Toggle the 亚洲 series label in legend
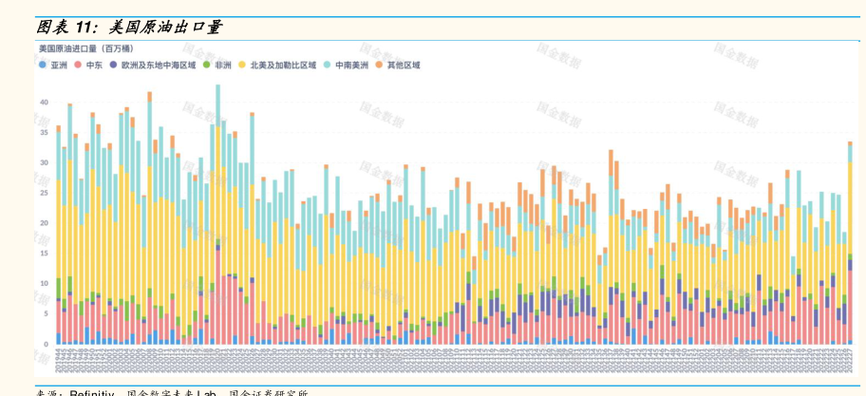Image resolution: width=866 pixels, height=396 pixels. [59, 66]
